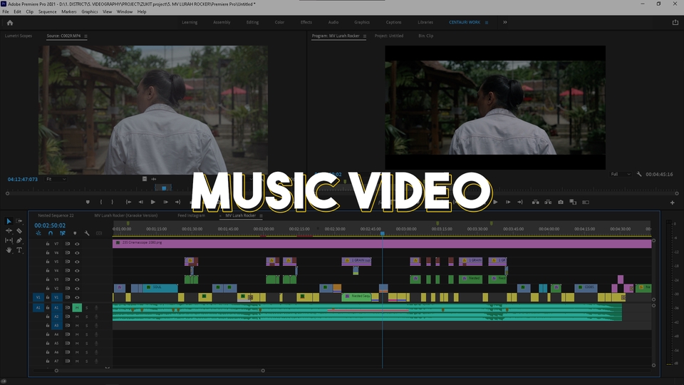Toggle Linked Selection in timeline
The width and height of the screenshot is (684, 385).
(63, 234)
